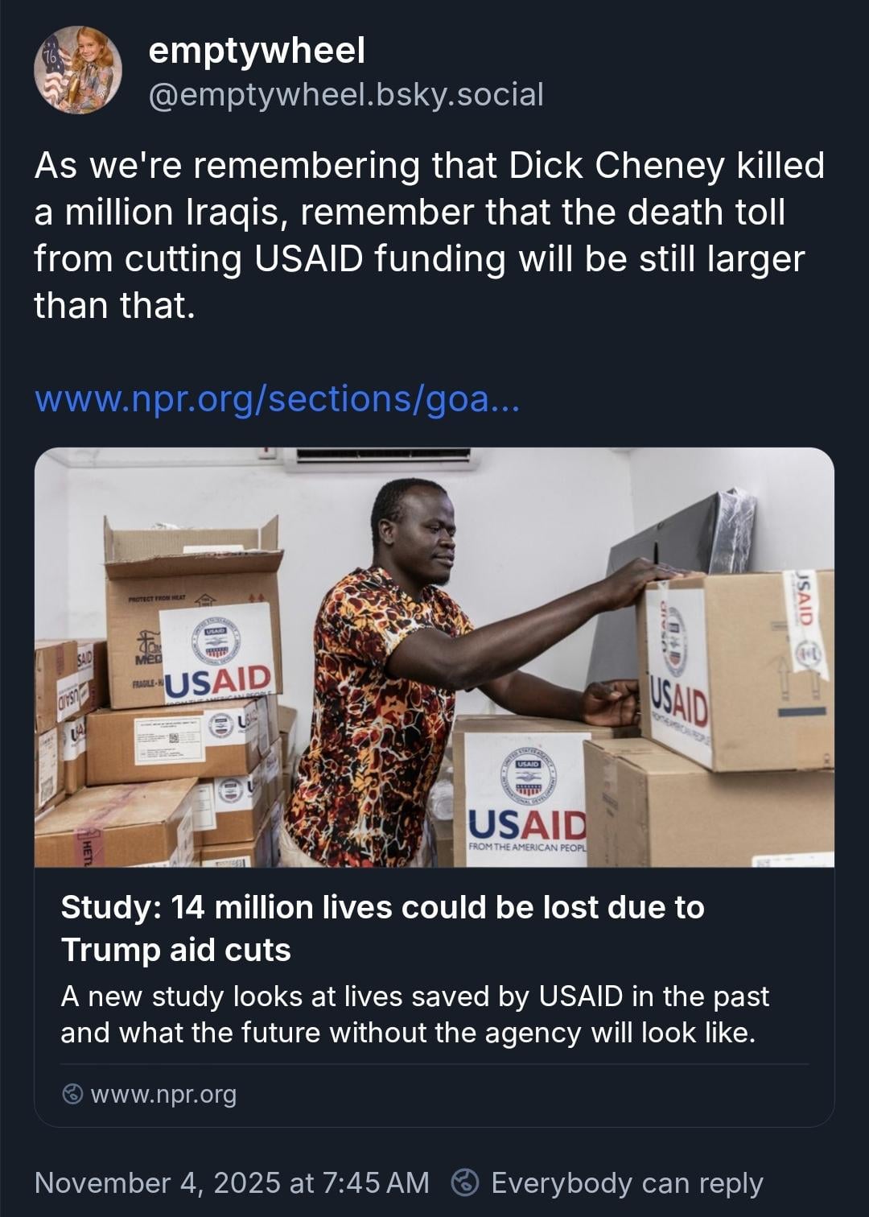Open the @emptywheel.bsky.social handle
Viewport: 869px width, 1217px height.
[x=346, y=94]
